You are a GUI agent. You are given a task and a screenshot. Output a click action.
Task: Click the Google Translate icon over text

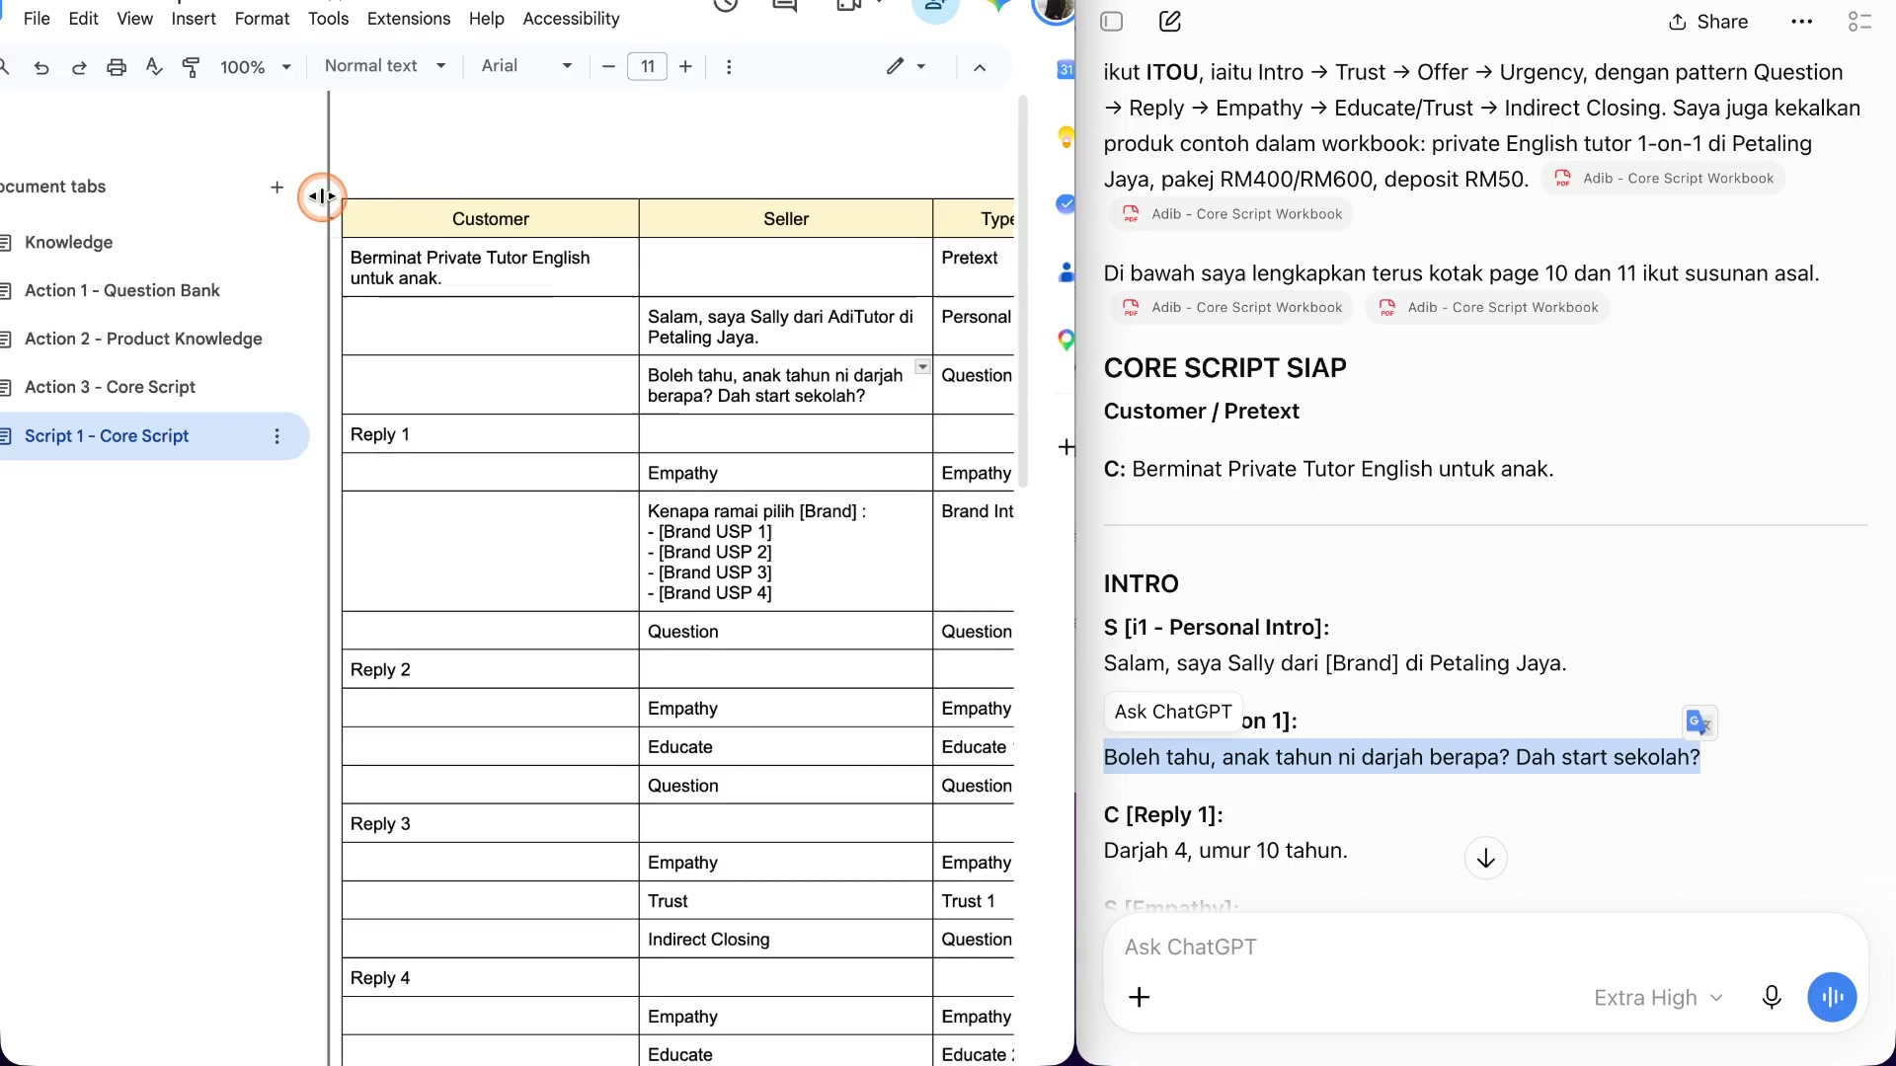point(1699,723)
